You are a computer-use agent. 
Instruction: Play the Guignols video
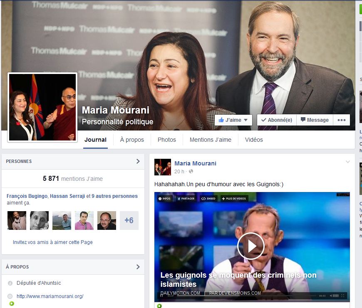(251, 246)
